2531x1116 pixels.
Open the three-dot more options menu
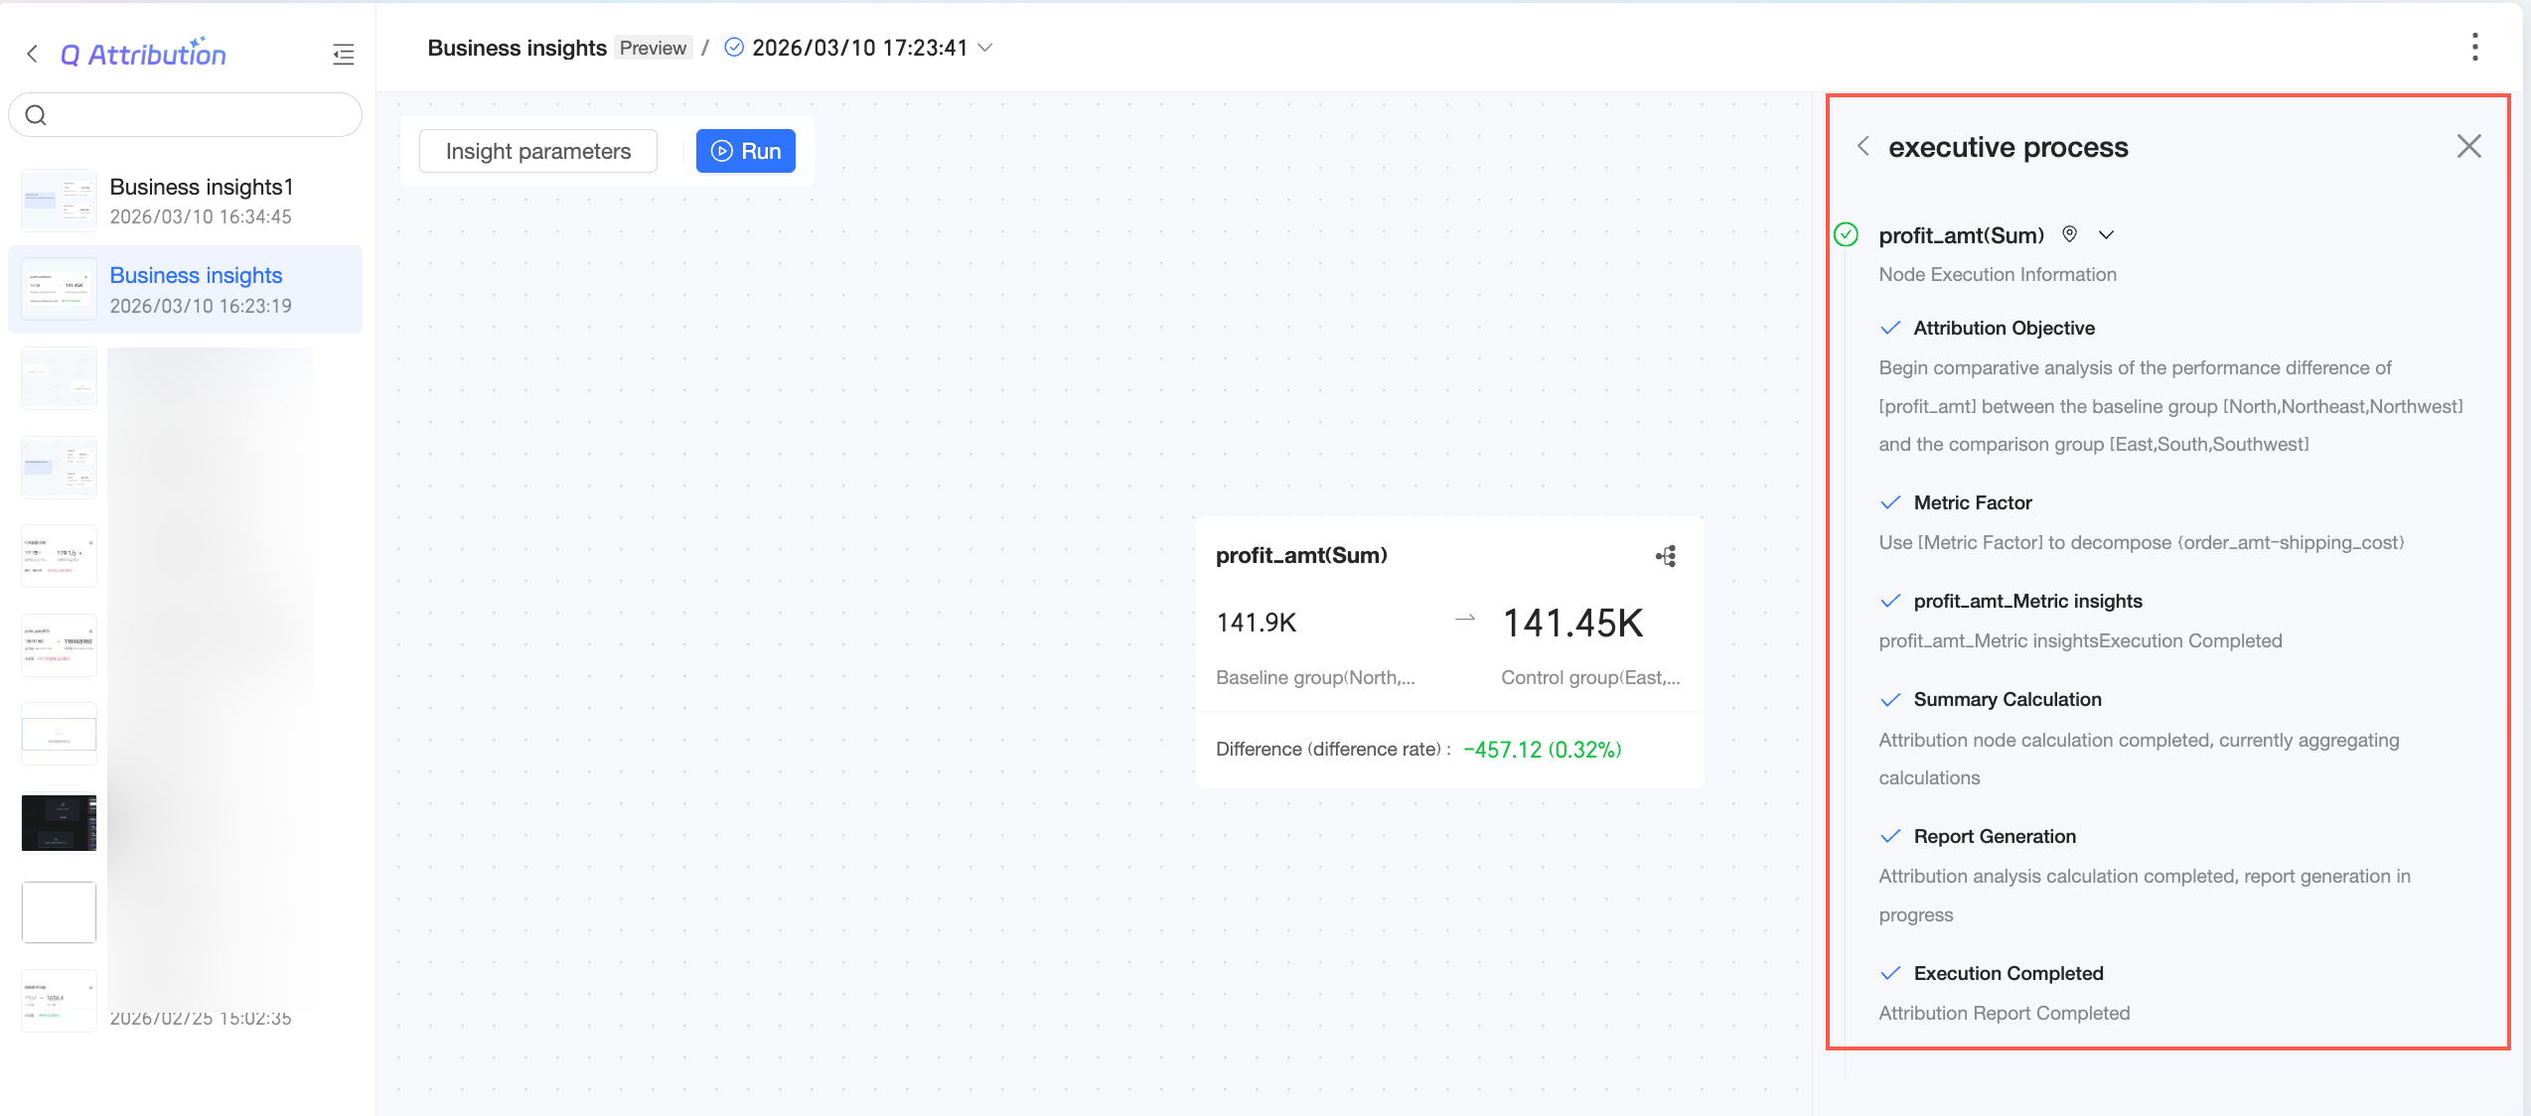(x=2474, y=47)
